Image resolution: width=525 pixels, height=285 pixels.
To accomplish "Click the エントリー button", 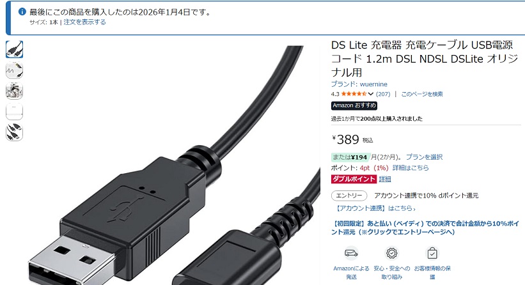I will [x=349, y=196].
